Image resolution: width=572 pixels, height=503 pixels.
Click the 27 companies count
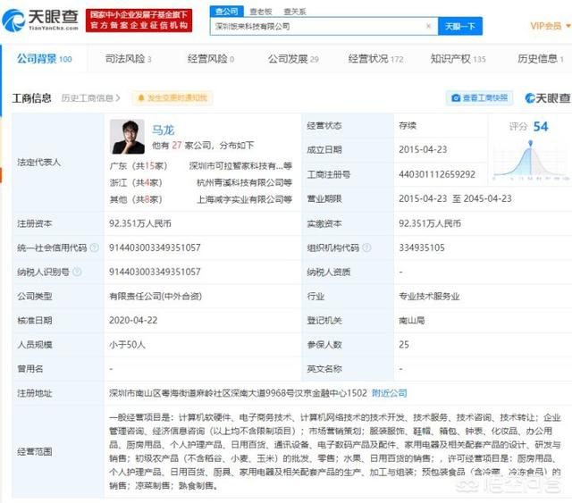click(177, 145)
